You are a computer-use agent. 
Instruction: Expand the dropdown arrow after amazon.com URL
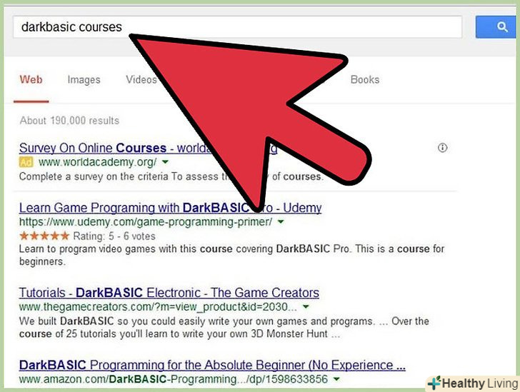click(336, 379)
